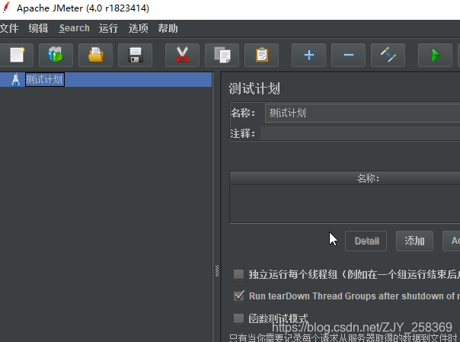Click the Toggle enable/disable icon
The width and height of the screenshot is (460, 342).
(x=388, y=55)
